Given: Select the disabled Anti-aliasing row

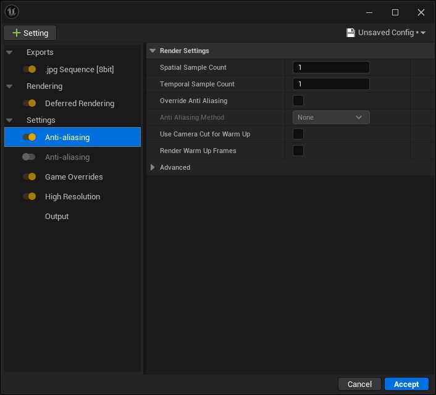Looking at the screenshot, I should pos(73,157).
